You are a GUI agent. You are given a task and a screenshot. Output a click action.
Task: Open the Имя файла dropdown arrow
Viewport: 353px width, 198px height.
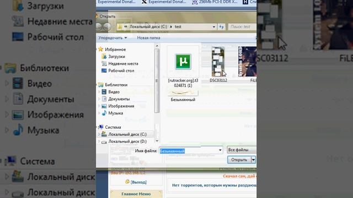[x=220, y=150]
